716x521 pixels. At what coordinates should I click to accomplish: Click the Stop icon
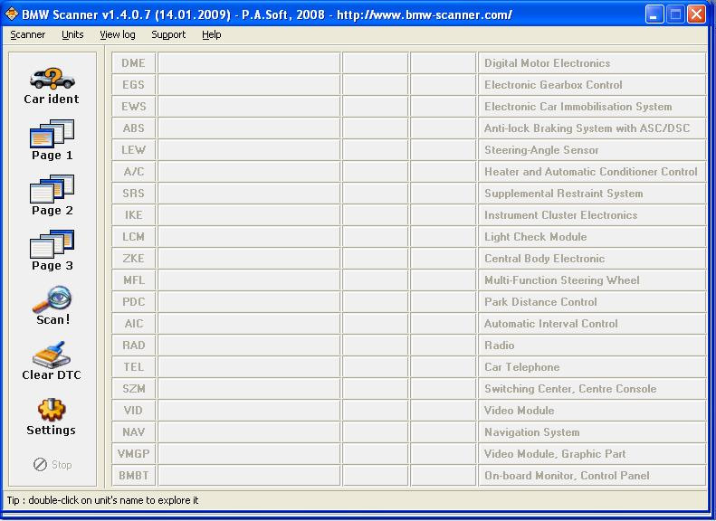[x=40, y=464]
